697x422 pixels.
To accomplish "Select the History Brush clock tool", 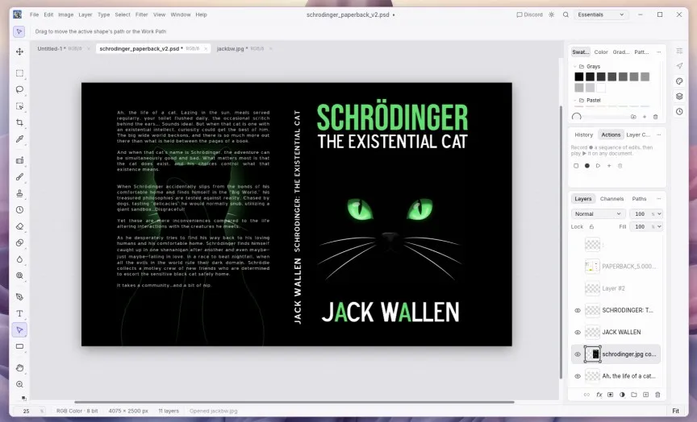I will [19, 210].
